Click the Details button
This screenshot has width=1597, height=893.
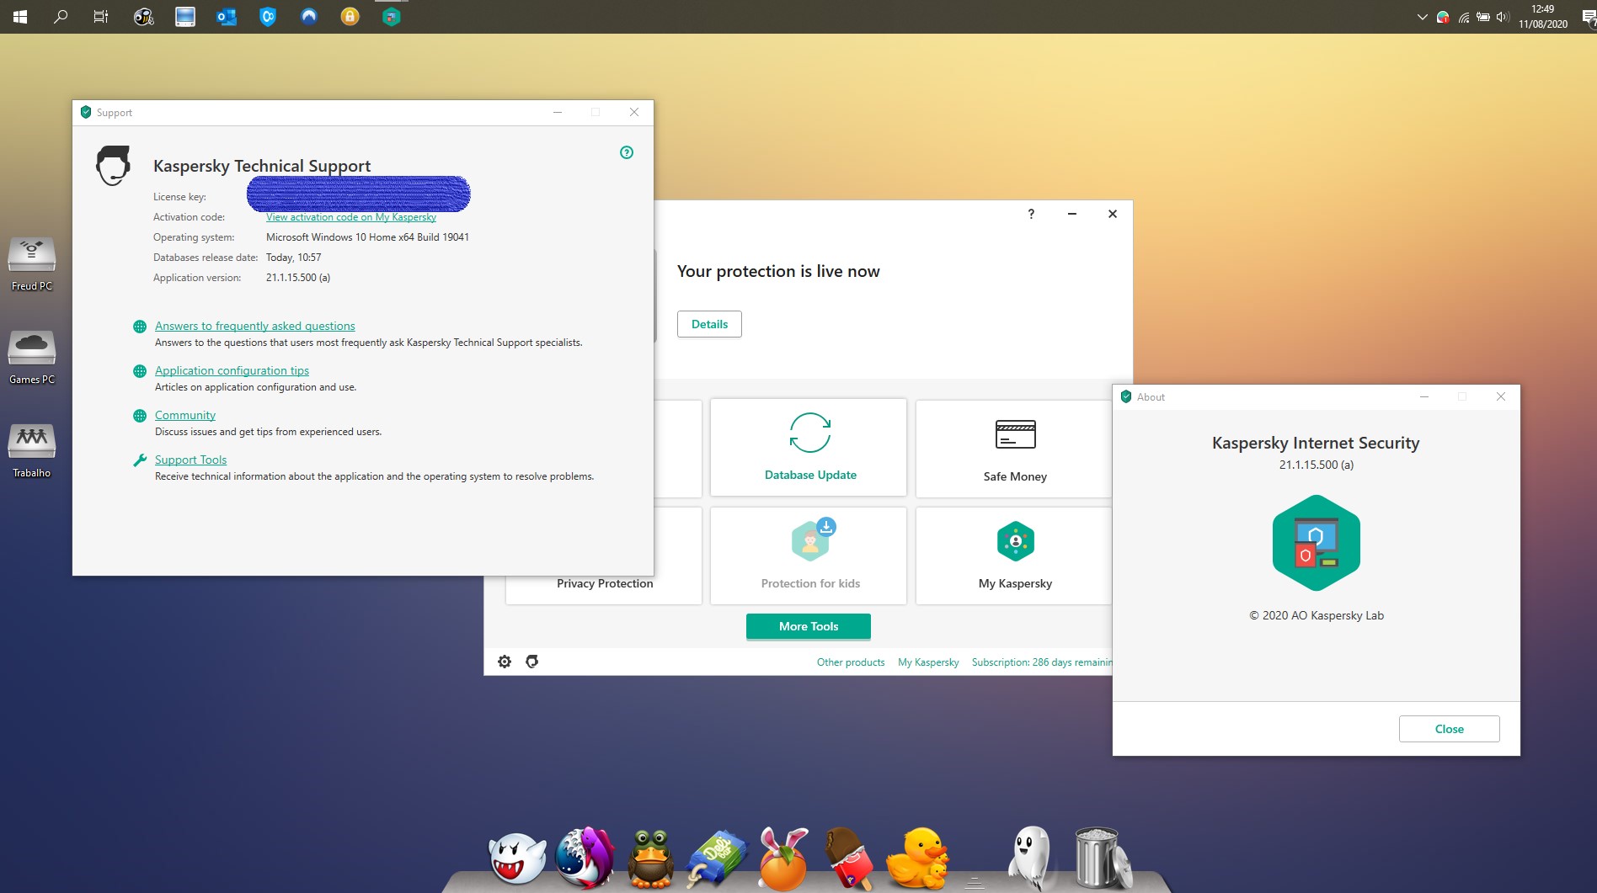(x=709, y=324)
